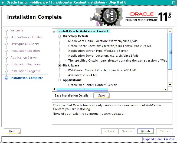Screen dimensions: 177x144
Task: Click the vertical scrollbar up arrow
Action: pyautogui.click(x=170, y=31)
